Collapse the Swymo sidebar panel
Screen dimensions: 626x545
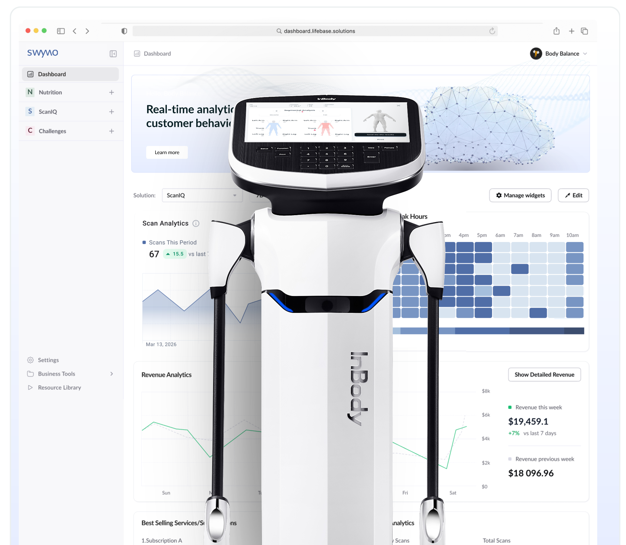113,54
